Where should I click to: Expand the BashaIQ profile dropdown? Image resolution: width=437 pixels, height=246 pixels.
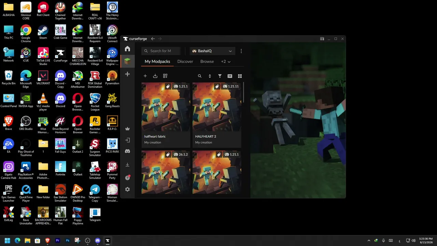click(212, 51)
